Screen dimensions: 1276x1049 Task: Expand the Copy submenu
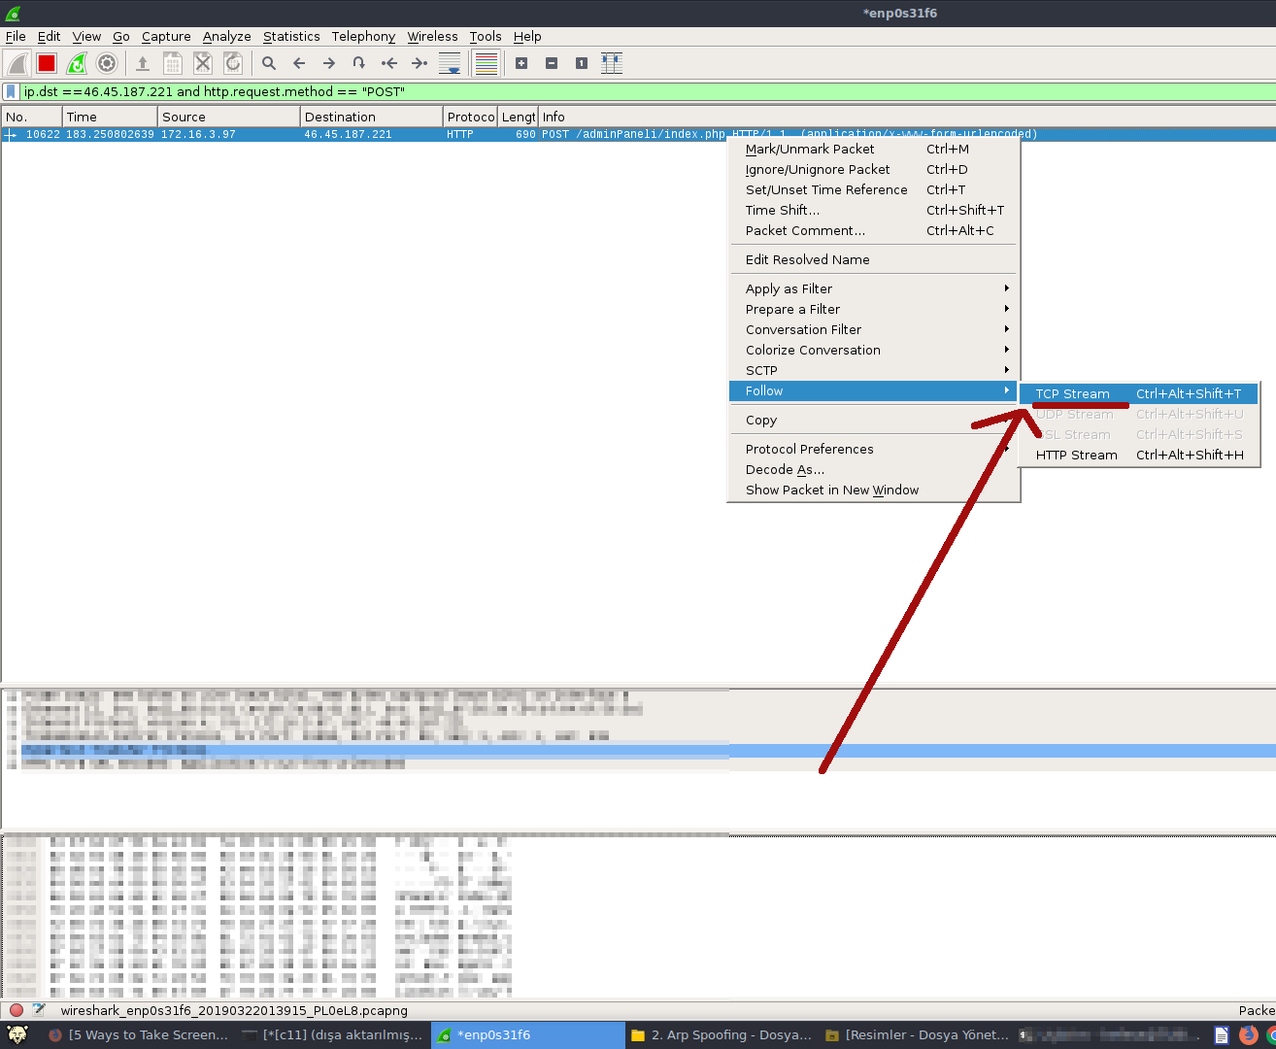tap(874, 420)
